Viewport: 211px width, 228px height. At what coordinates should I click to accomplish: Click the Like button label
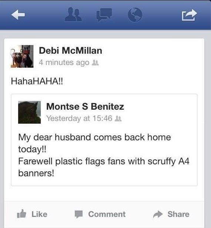pos(40,214)
